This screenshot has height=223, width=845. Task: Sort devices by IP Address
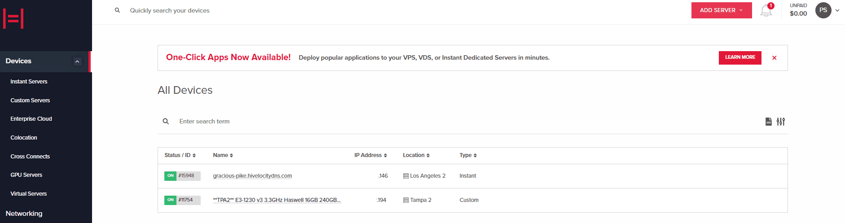(370, 155)
